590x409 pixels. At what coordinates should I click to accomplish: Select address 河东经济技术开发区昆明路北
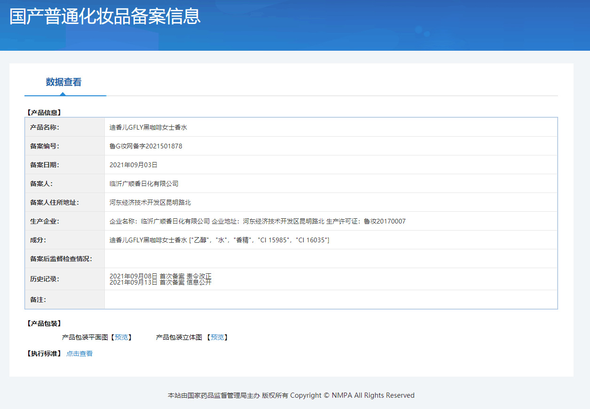[x=150, y=202]
